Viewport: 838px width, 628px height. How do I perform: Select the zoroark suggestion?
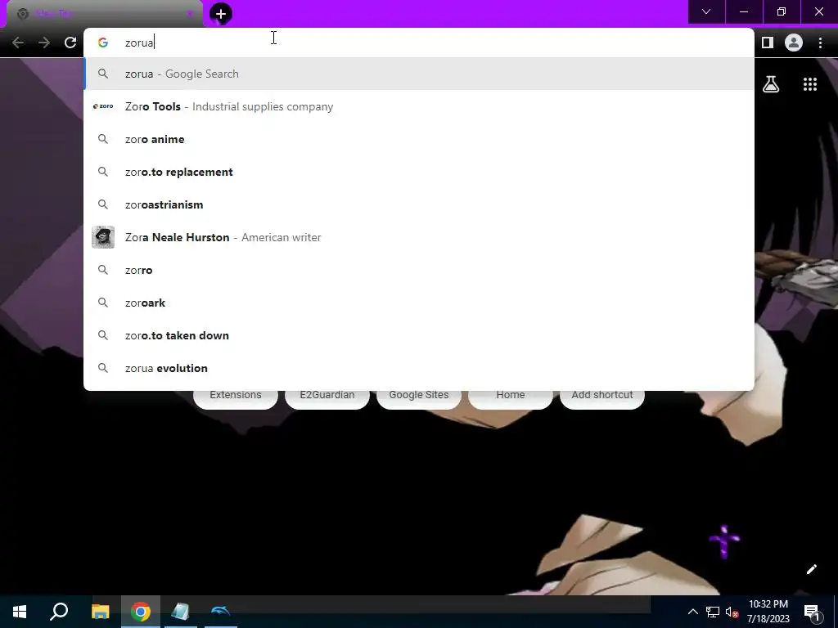tap(419, 303)
